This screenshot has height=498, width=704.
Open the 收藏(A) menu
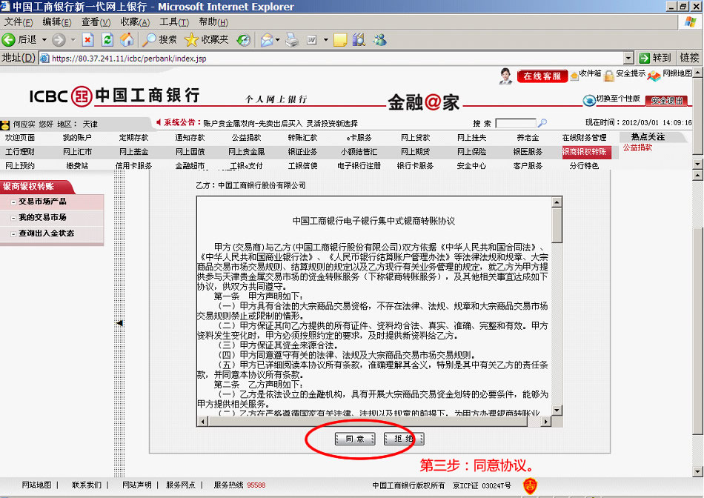coord(135,22)
